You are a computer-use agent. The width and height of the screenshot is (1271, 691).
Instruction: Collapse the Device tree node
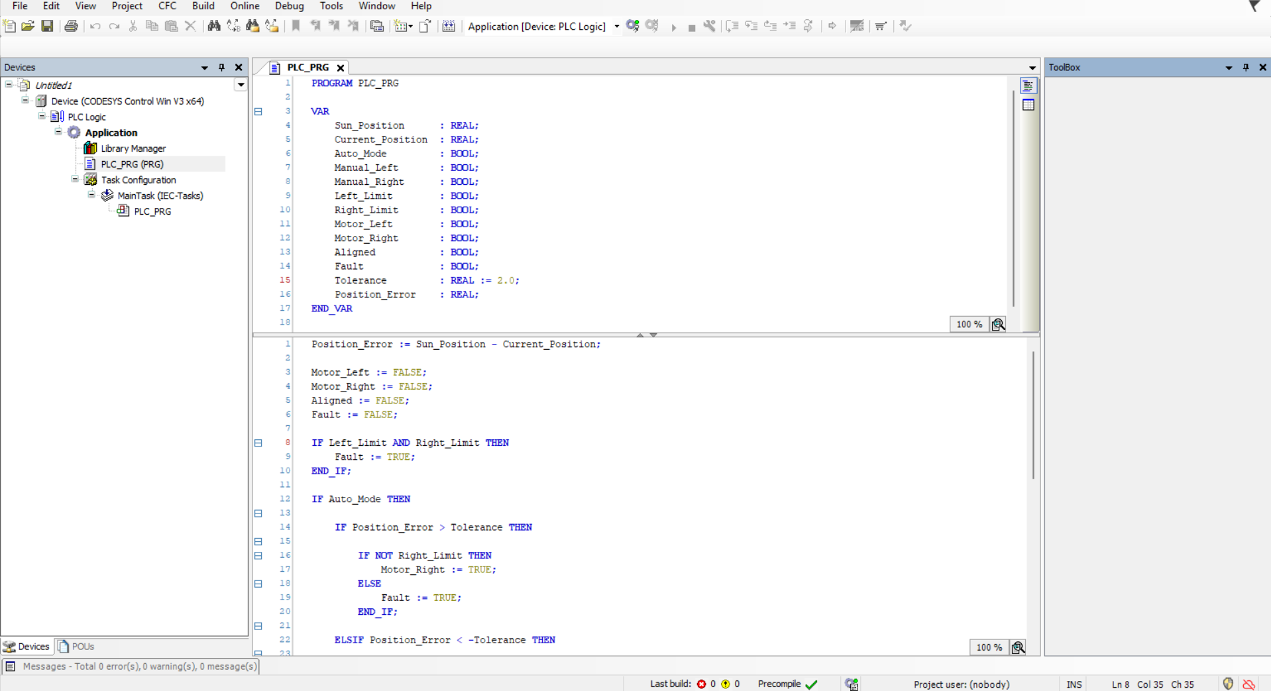(x=25, y=100)
